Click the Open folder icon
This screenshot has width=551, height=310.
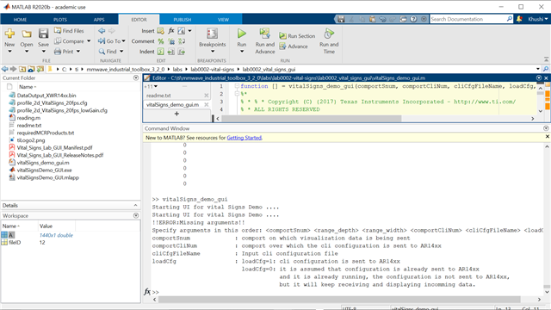click(x=27, y=34)
